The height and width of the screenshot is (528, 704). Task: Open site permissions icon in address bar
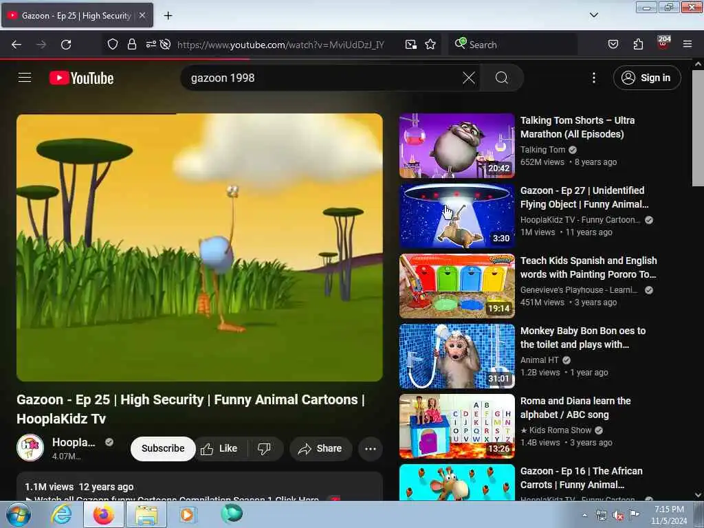point(151,44)
